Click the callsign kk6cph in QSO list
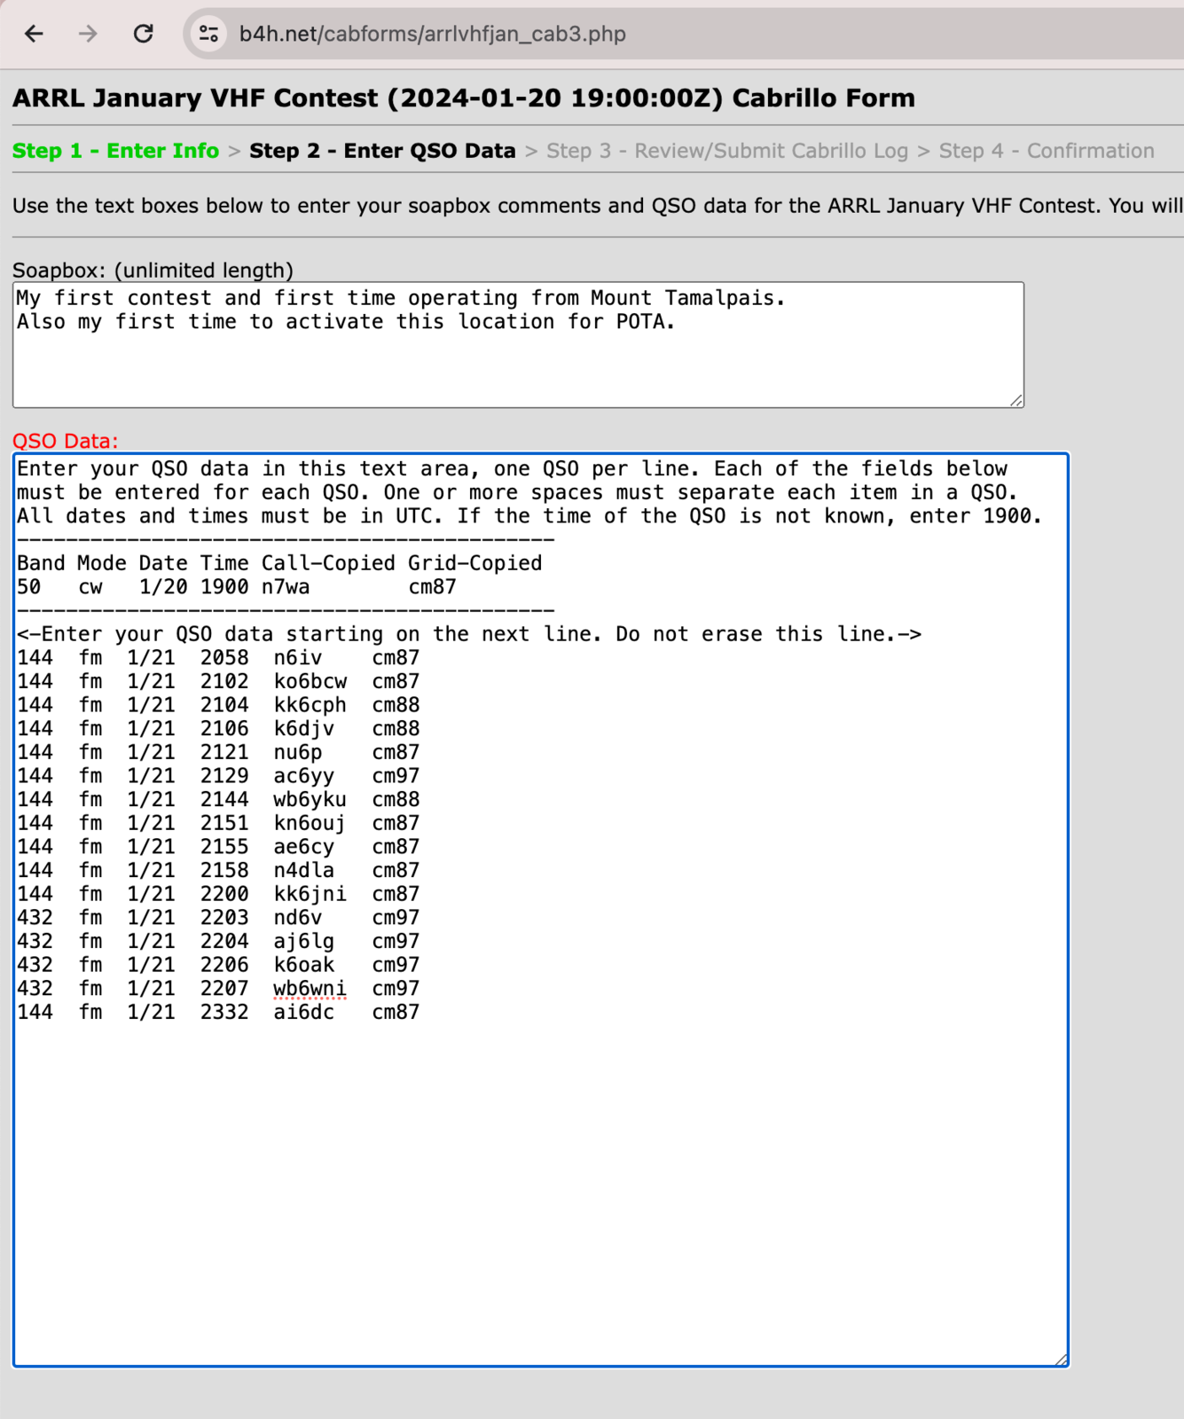Viewport: 1184px width, 1419px height. pyautogui.click(x=310, y=705)
